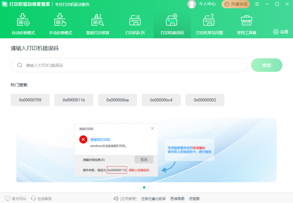
Task: Open 常用工具箱 toolbox icon
Action: (x=246, y=24)
